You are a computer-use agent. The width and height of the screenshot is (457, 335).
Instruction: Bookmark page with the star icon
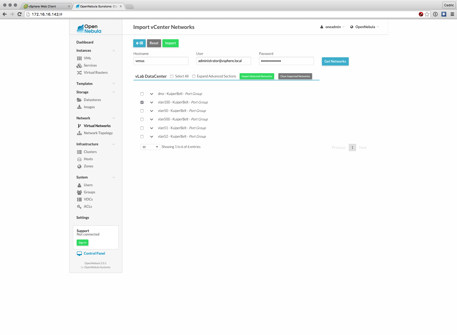point(427,14)
